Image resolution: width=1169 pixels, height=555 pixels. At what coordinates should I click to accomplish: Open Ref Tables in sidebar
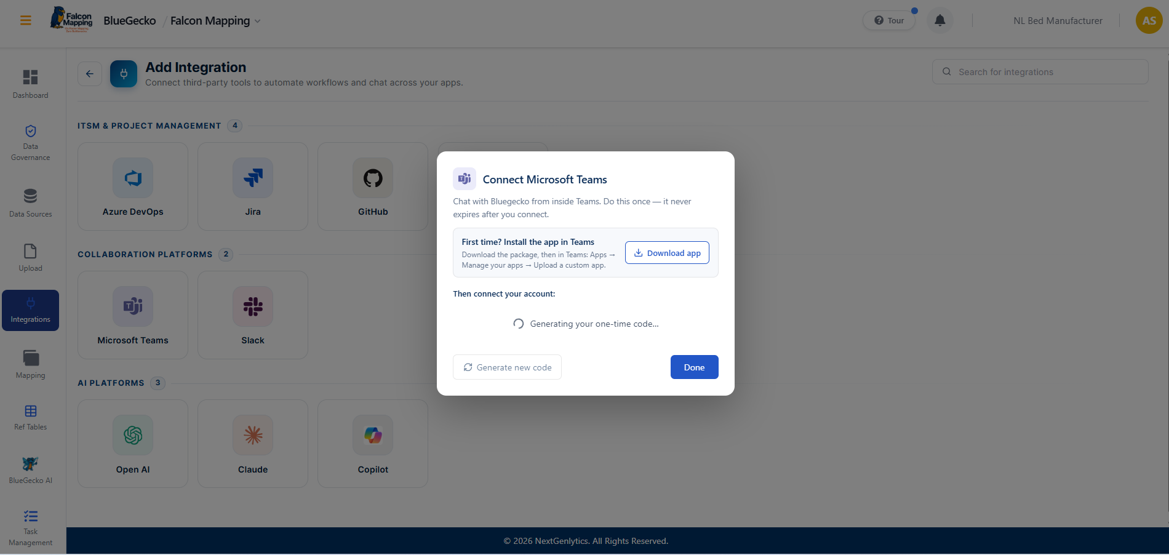(31, 417)
